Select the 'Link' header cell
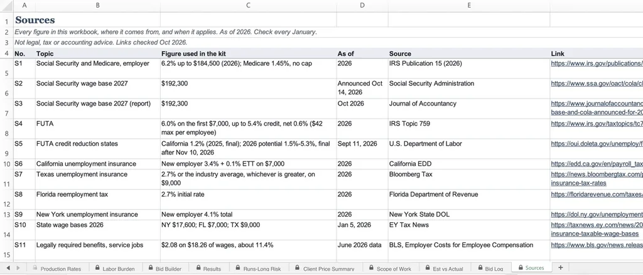Screen dimensions: 643x275 point(597,53)
